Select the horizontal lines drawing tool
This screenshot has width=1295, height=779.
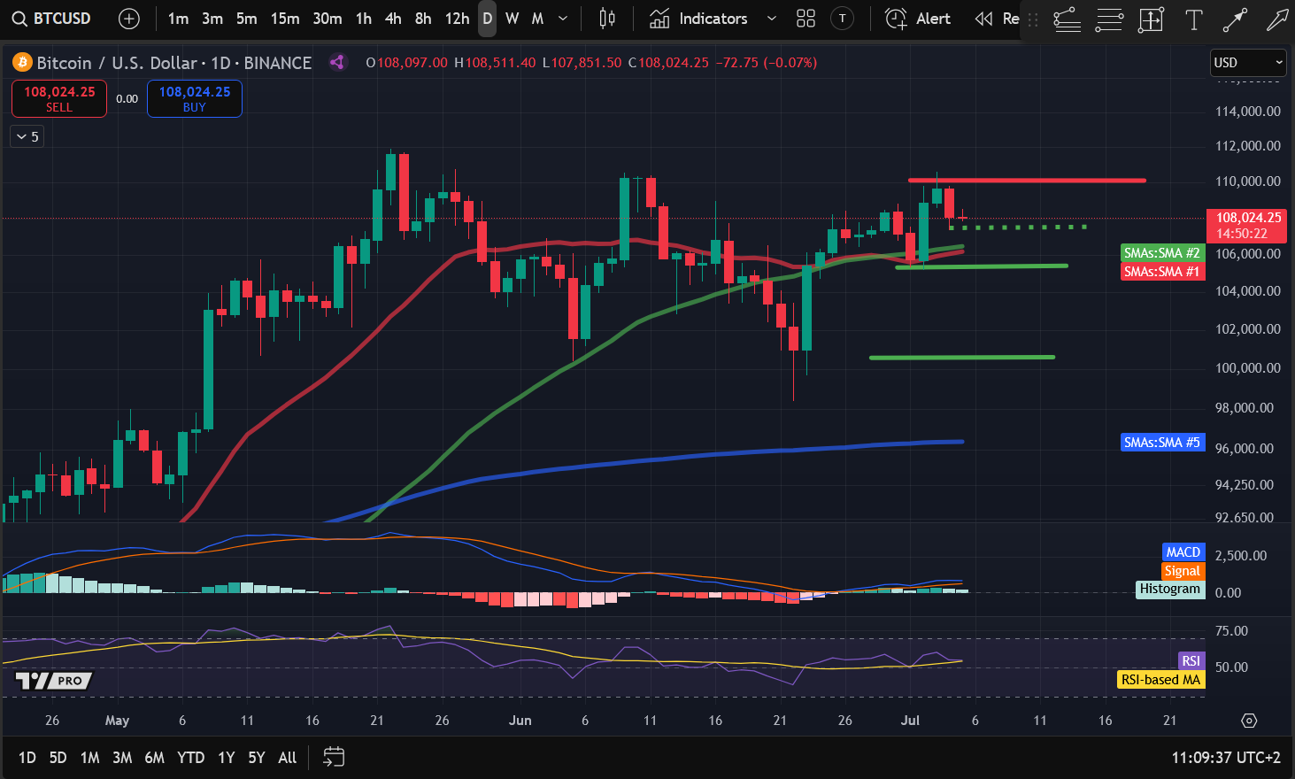click(x=1109, y=19)
